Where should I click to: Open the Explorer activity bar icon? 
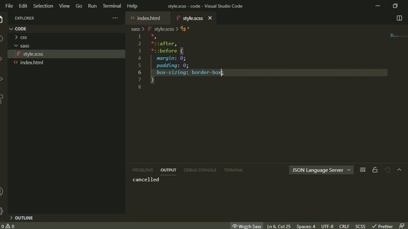1,19
